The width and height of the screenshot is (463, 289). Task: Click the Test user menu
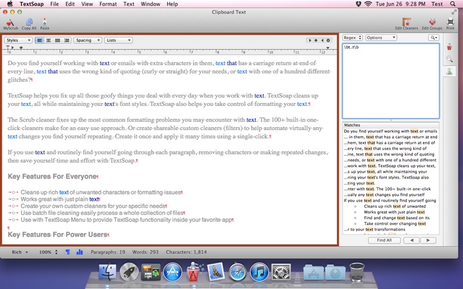(x=437, y=4)
